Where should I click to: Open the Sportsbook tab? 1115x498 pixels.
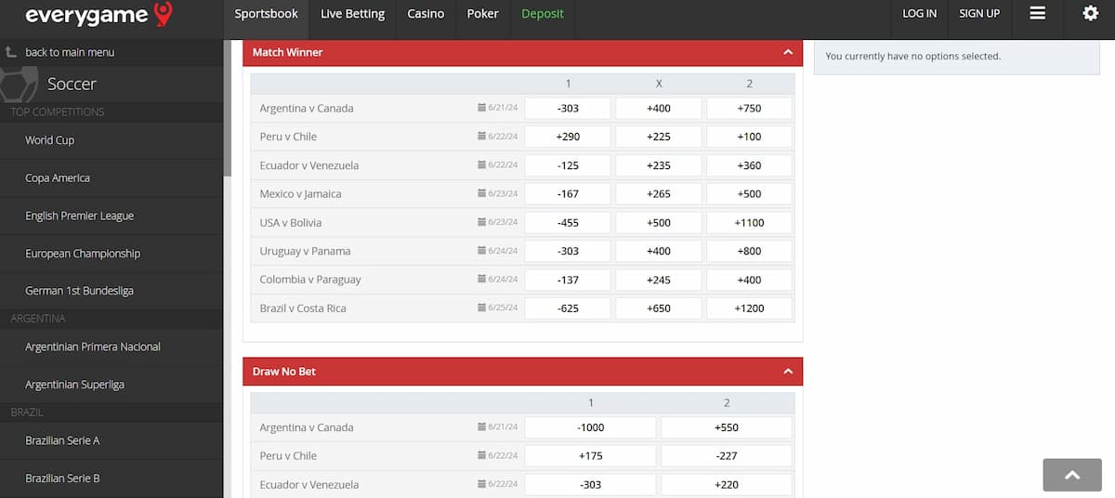(267, 14)
